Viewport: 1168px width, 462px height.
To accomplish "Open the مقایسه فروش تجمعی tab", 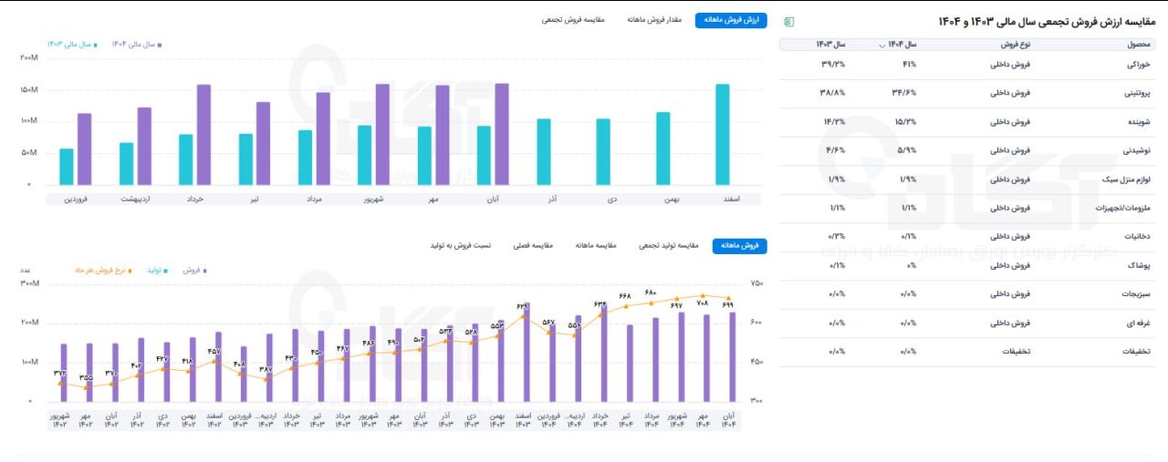I will click(x=577, y=21).
